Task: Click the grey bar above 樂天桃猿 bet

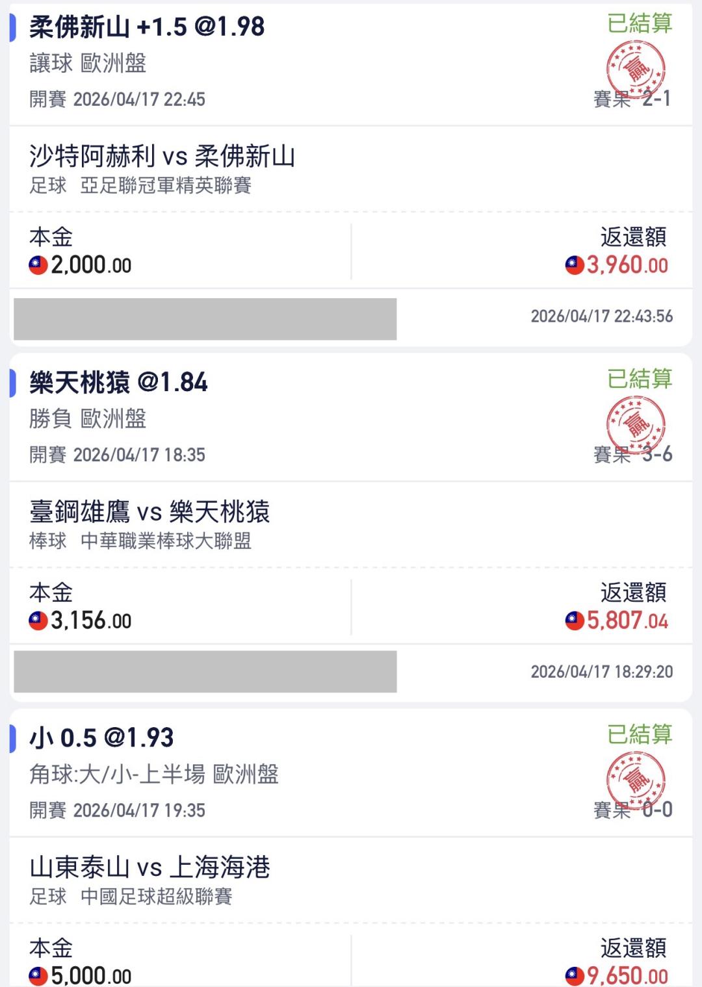Action: coord(205,319)
